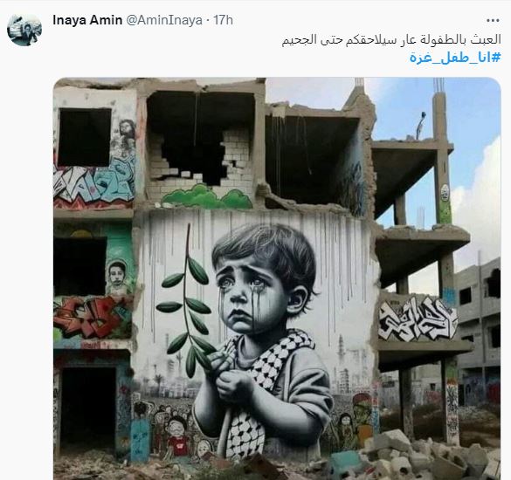The height and width of the screenshot is (480, 511).
Task: Click the display name Inaya Amin
Action: 87,20
